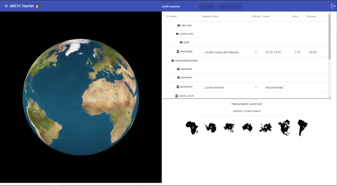Screen dimensions: 337x186
Task: Click the Not answered cell
Action: (274, 88)
